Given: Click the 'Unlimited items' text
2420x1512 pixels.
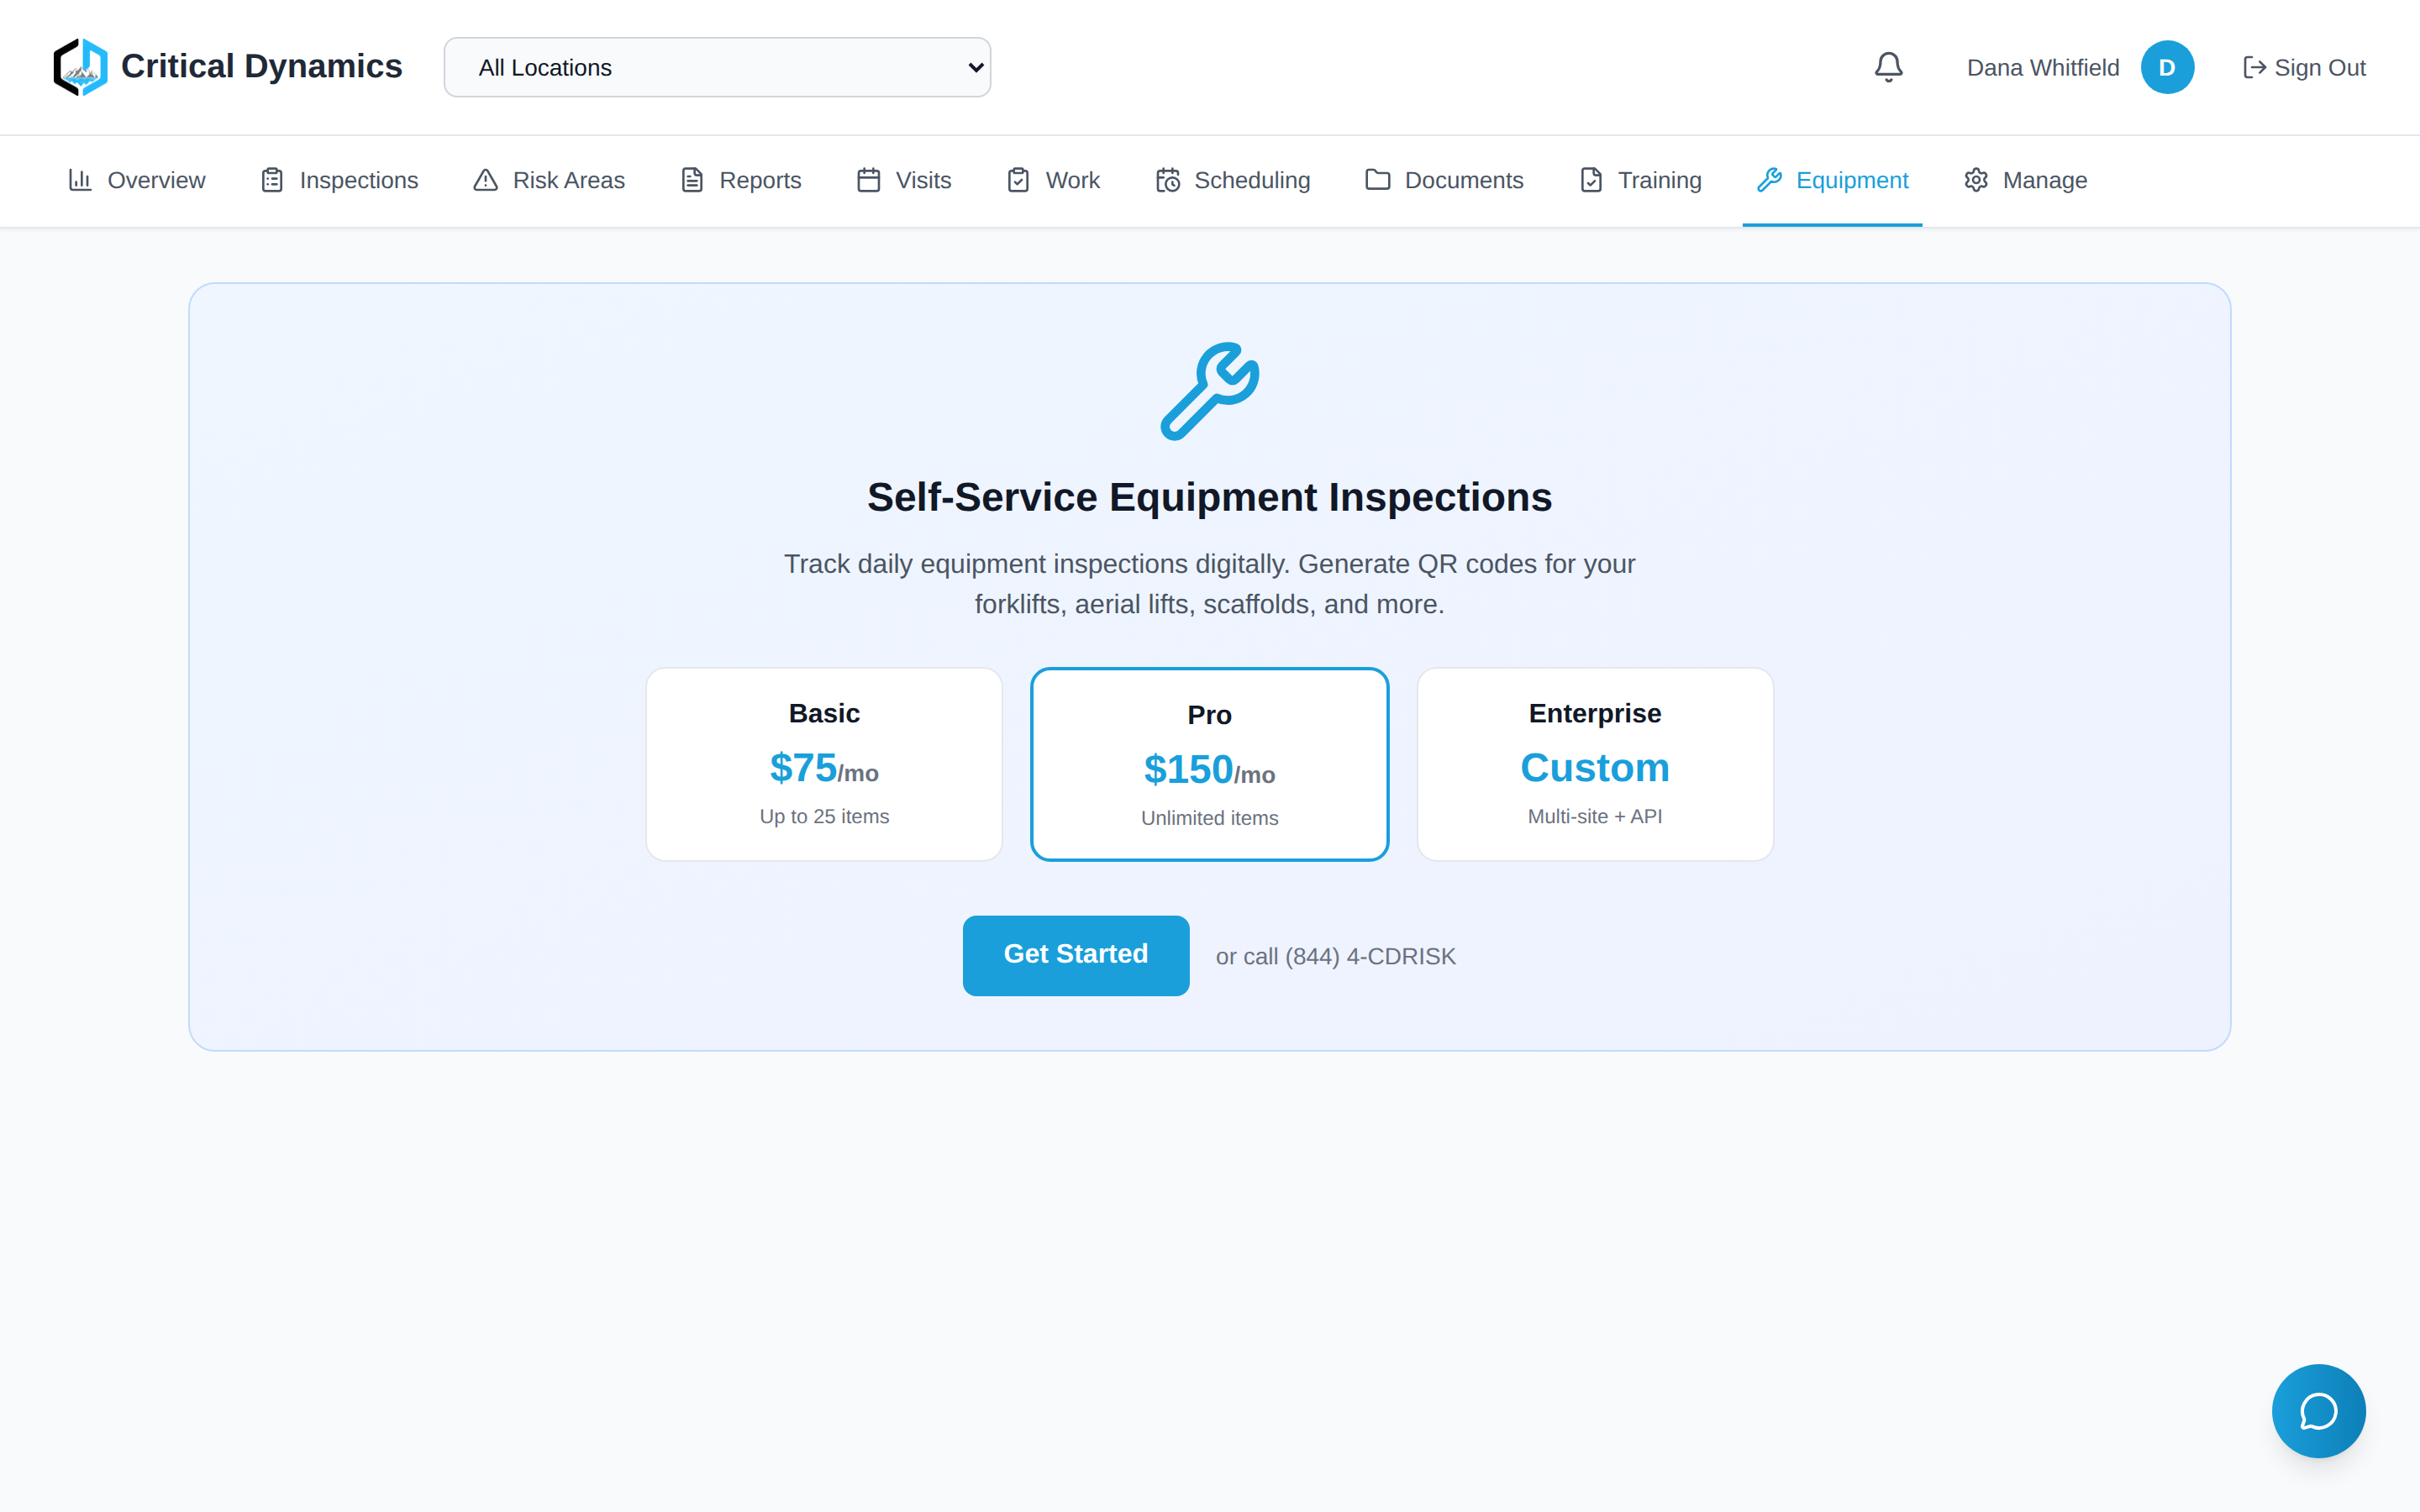Looking at the screenshot, I should coord(1209,818).
